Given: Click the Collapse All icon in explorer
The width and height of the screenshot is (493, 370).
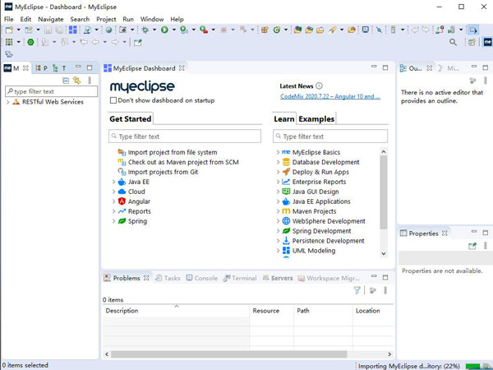Looking at the screenshot, I should pyautogui.click(x=66, y=80).
